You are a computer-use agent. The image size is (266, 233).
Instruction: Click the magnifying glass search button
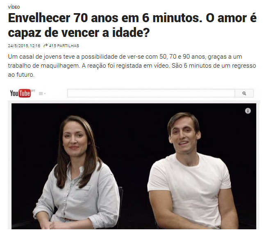[x=244, y=93]
